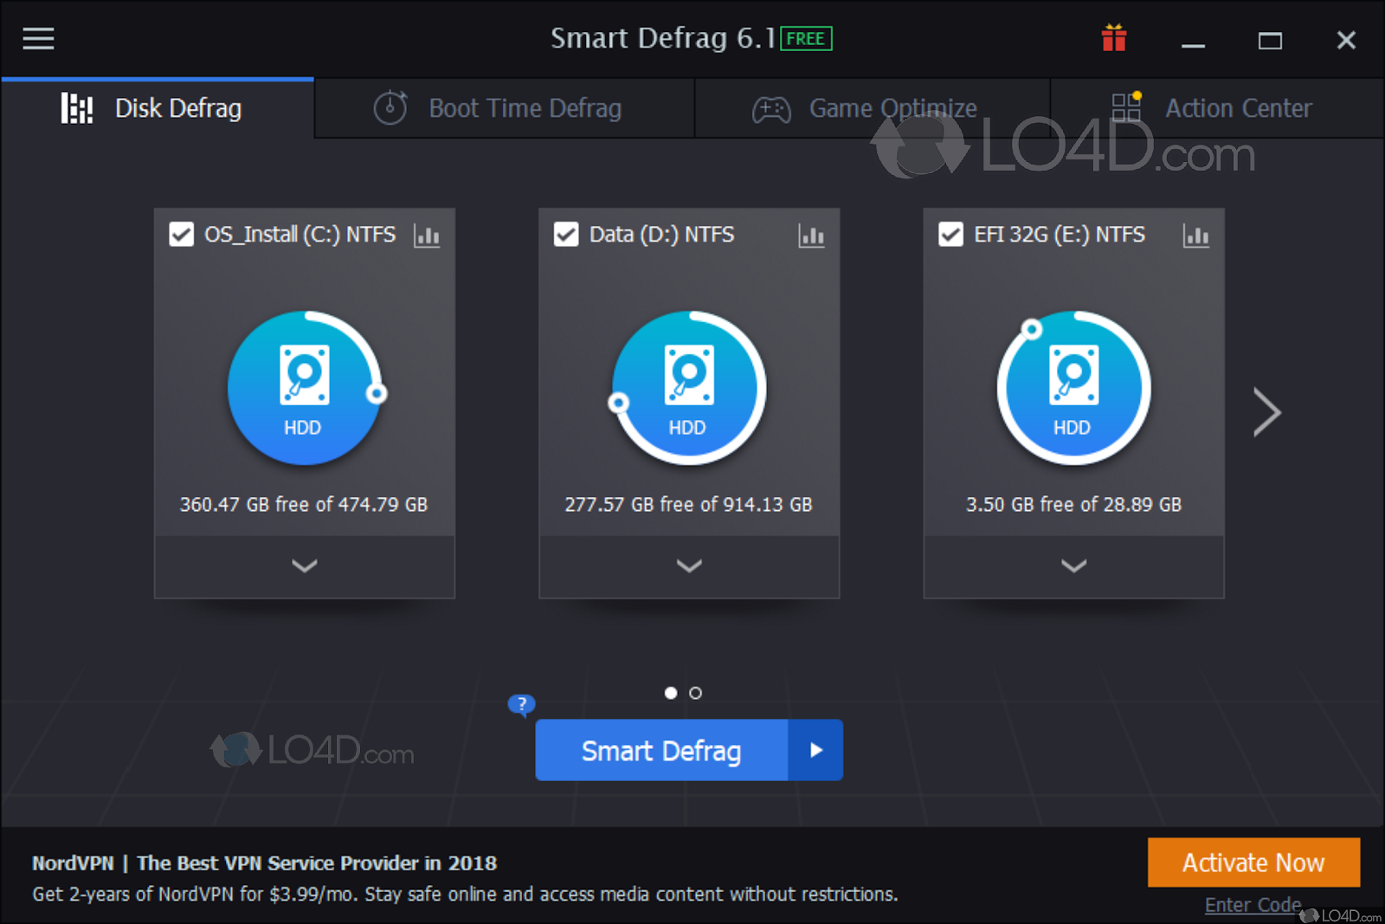
Task: Uncheck the Data (D:) drive checkbox
Action: 566,235
